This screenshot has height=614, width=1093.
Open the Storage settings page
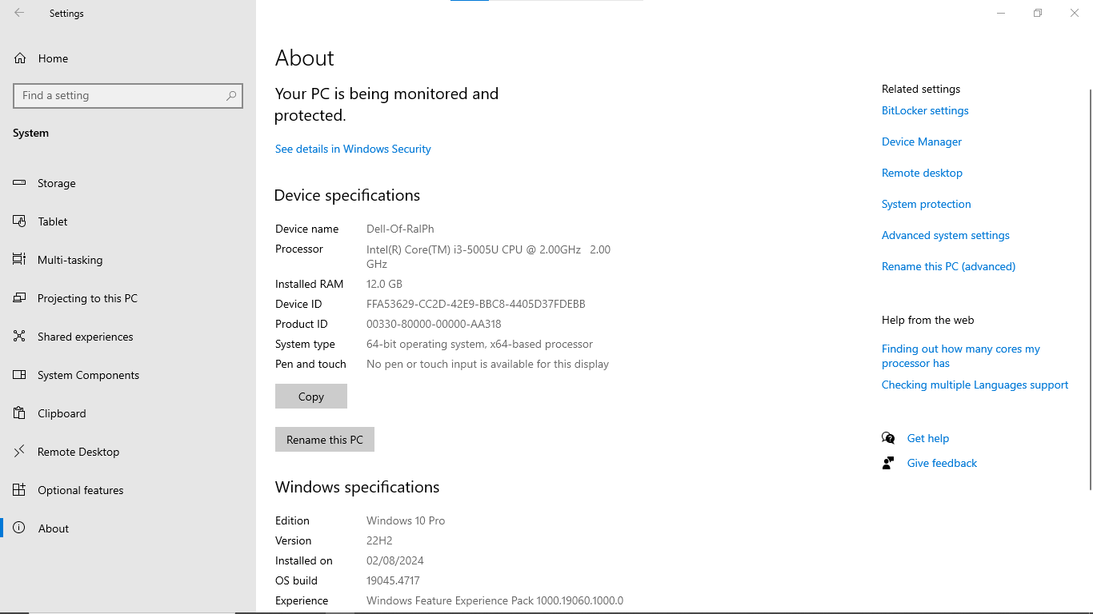[57, 183]
